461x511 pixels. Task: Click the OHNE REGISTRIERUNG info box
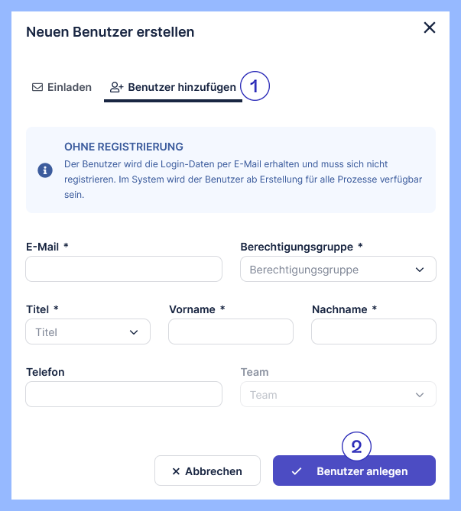point(231,170)
